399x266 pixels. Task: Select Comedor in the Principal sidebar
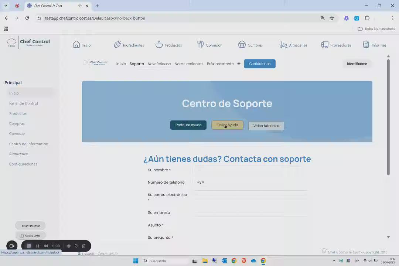[17, 134]
